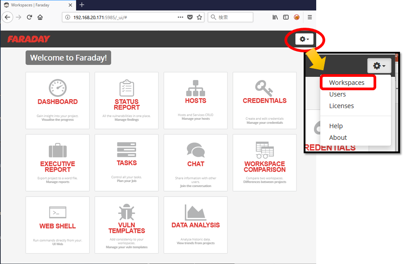Close the Workspaces | Faraday tab
Image resolution: width=404 pixels, height=264 pixels.
click(70, 5)
